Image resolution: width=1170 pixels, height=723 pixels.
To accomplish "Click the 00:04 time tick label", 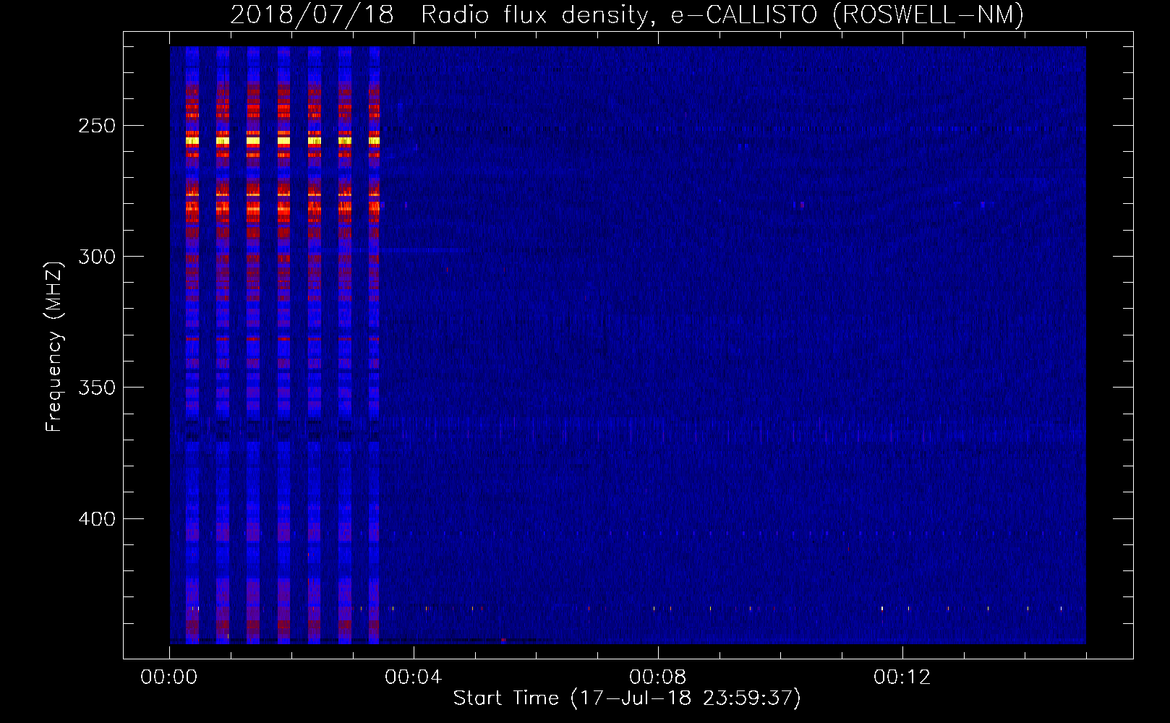I will tap(414, 677).
